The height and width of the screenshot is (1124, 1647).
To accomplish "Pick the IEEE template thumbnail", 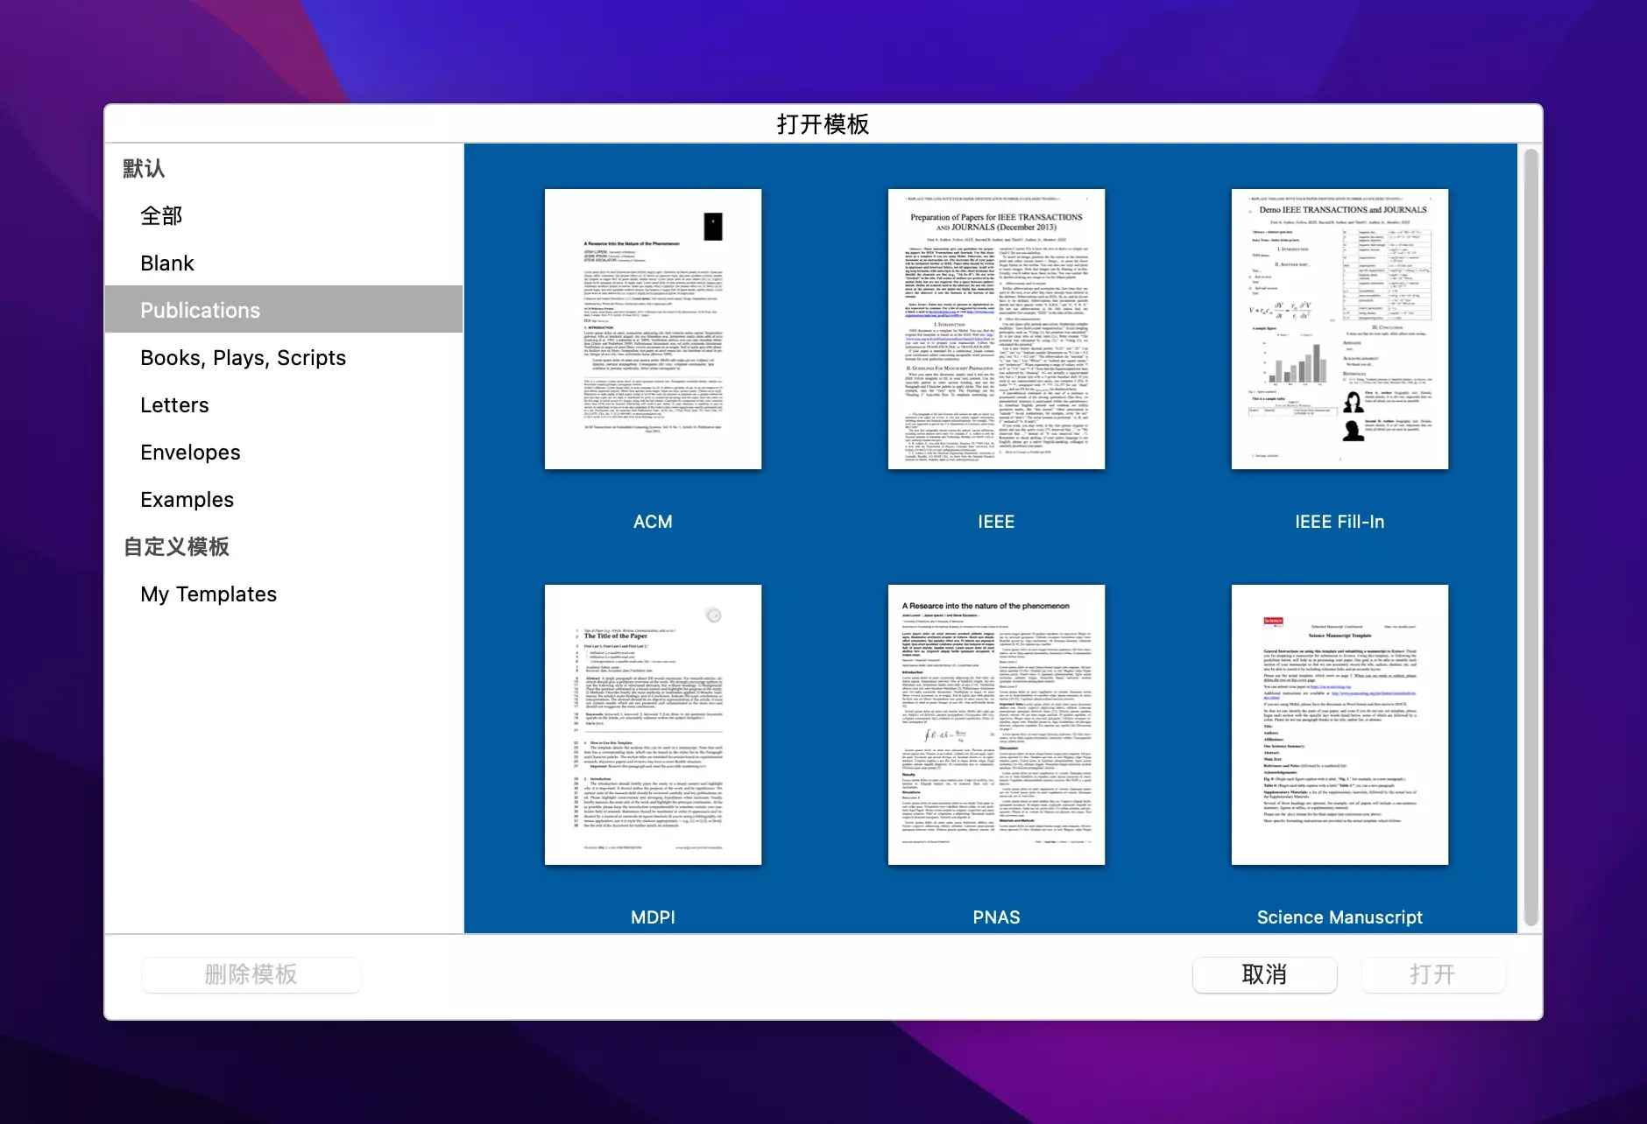I will pos(996,329).
